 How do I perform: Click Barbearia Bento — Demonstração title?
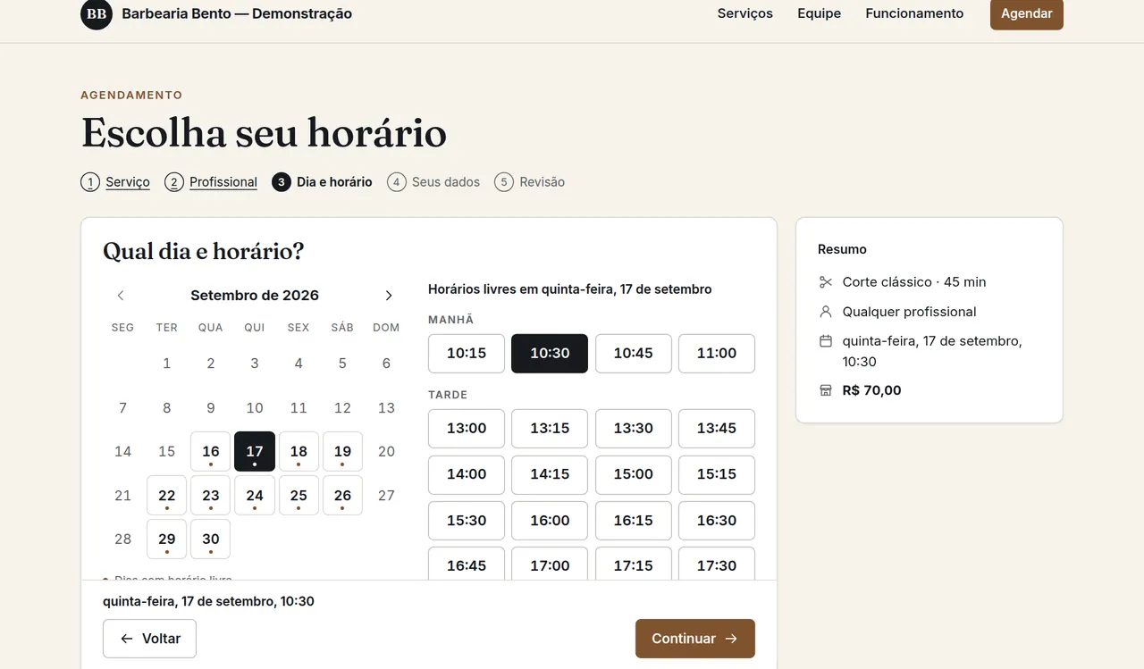pyautogui.click(x=237, y=14)
